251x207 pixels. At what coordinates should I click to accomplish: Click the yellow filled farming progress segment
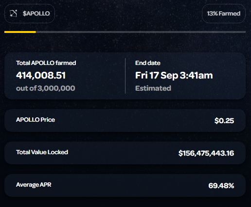[20, 32]
